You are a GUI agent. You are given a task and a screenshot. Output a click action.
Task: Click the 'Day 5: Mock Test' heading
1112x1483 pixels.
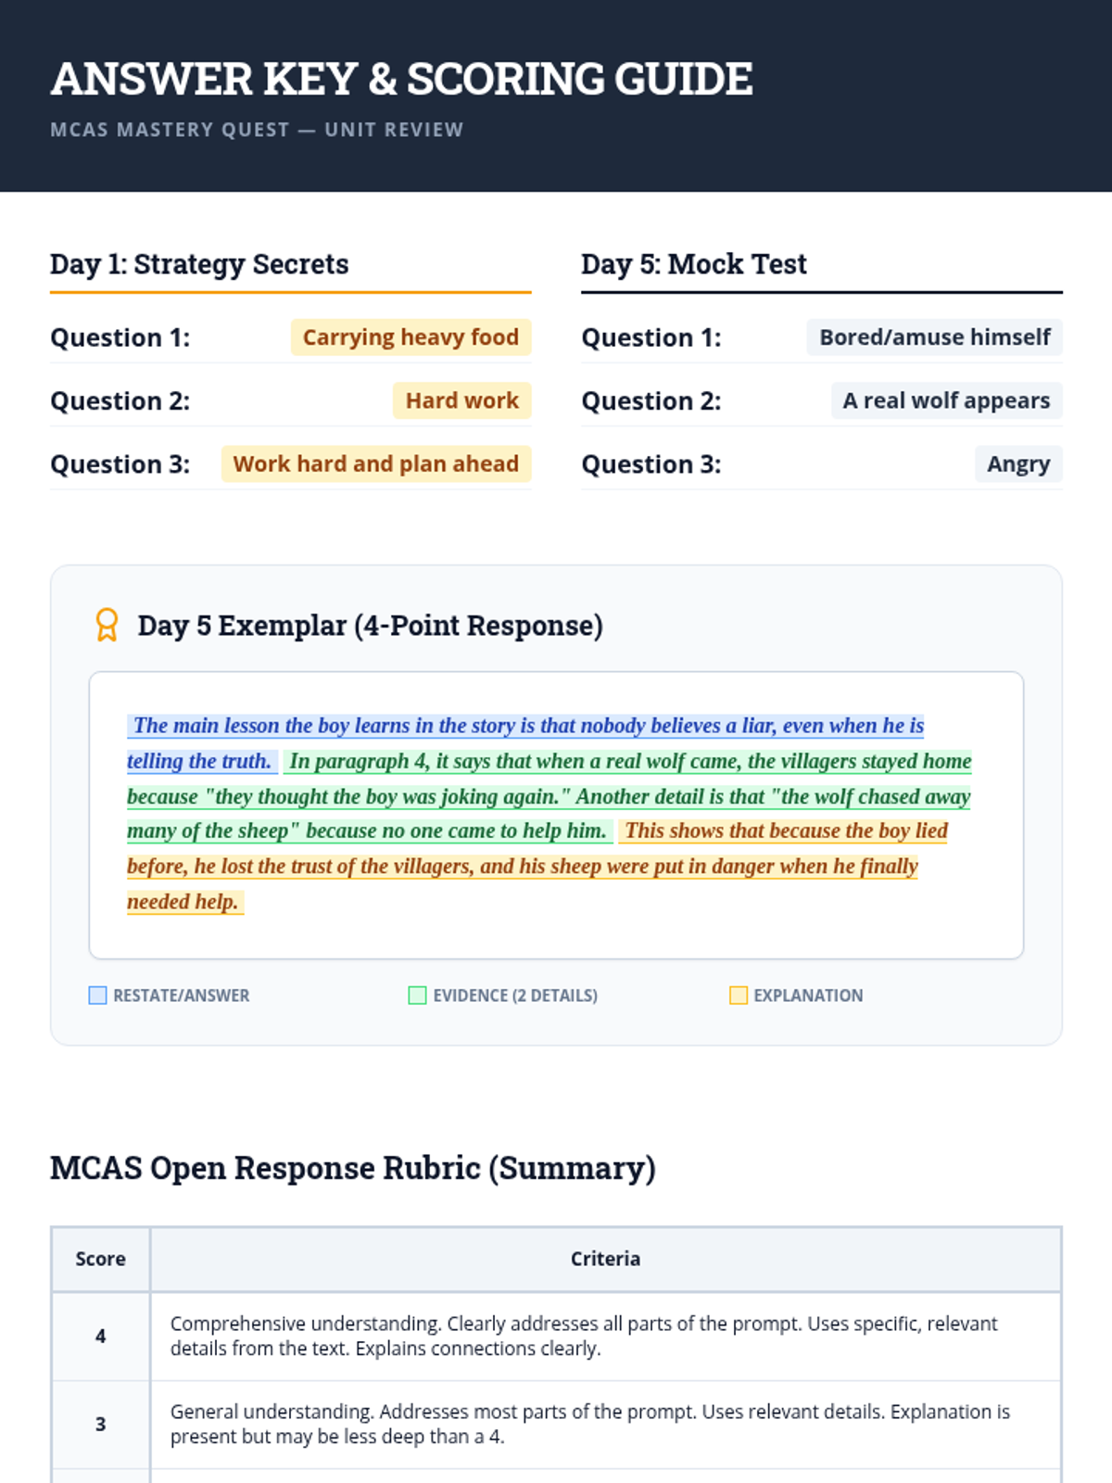click(693, 264)
